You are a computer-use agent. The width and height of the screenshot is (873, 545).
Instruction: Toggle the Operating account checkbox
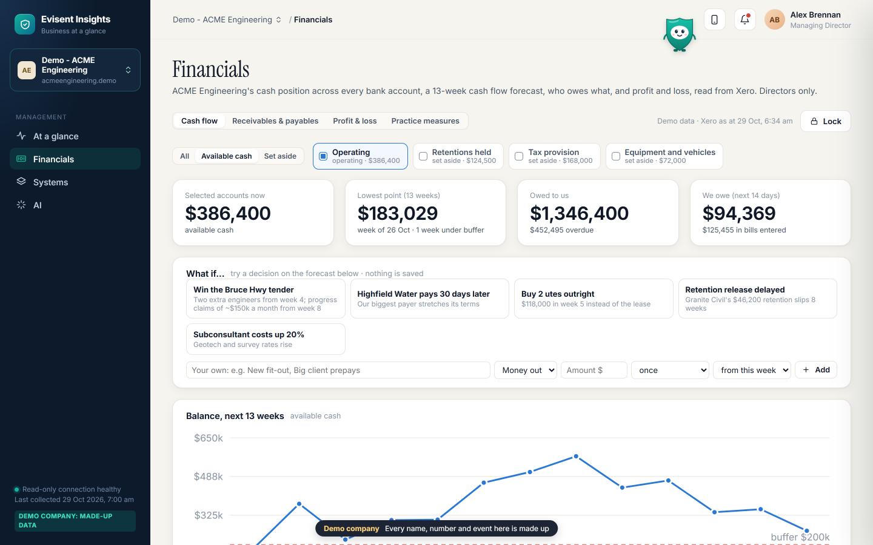click(323, 156)
